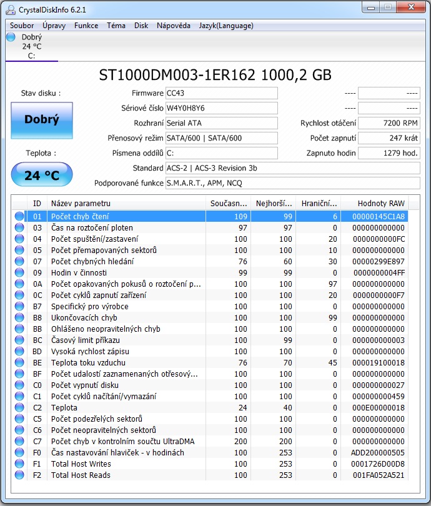This screenshot has width=431, height=506.
Task: Click status orb of row BF
Action: (x=19, y=374)
